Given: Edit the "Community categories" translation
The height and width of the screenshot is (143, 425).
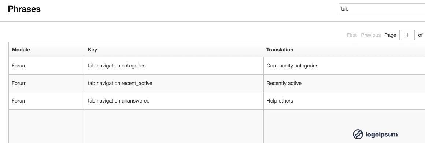Looking at the screenshot, I should click(292, 66).
